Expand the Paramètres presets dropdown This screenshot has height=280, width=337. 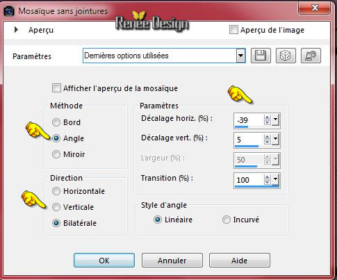click(x=240, y=56)
